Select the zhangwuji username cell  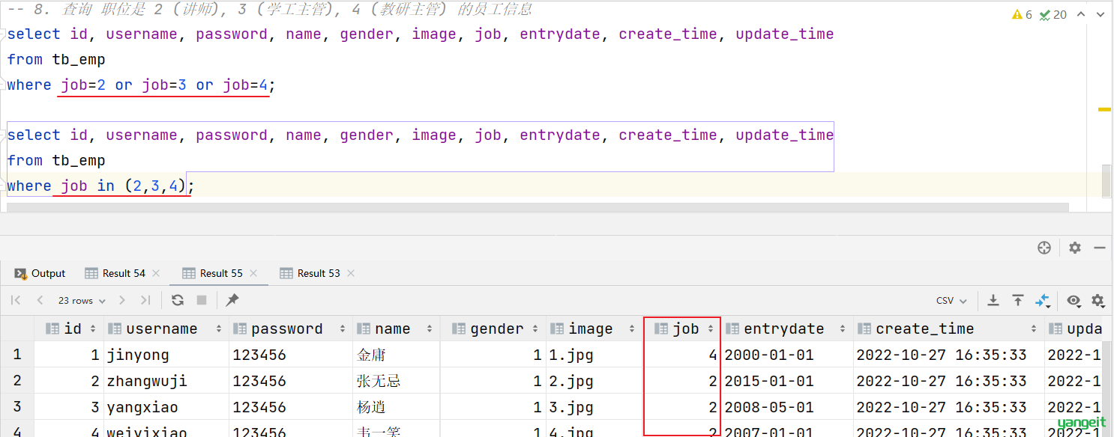pos(166,381)
